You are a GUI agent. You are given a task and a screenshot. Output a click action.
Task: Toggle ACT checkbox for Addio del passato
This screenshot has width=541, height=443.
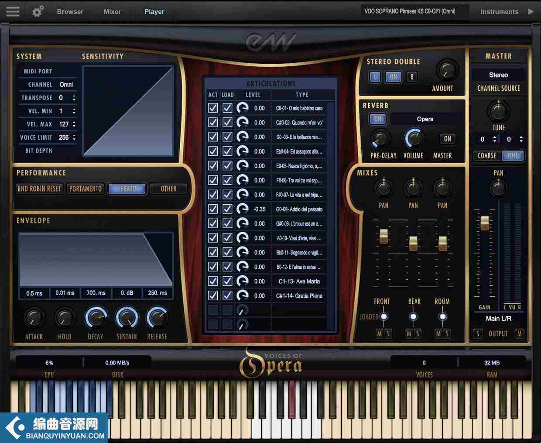pos(213,209)
